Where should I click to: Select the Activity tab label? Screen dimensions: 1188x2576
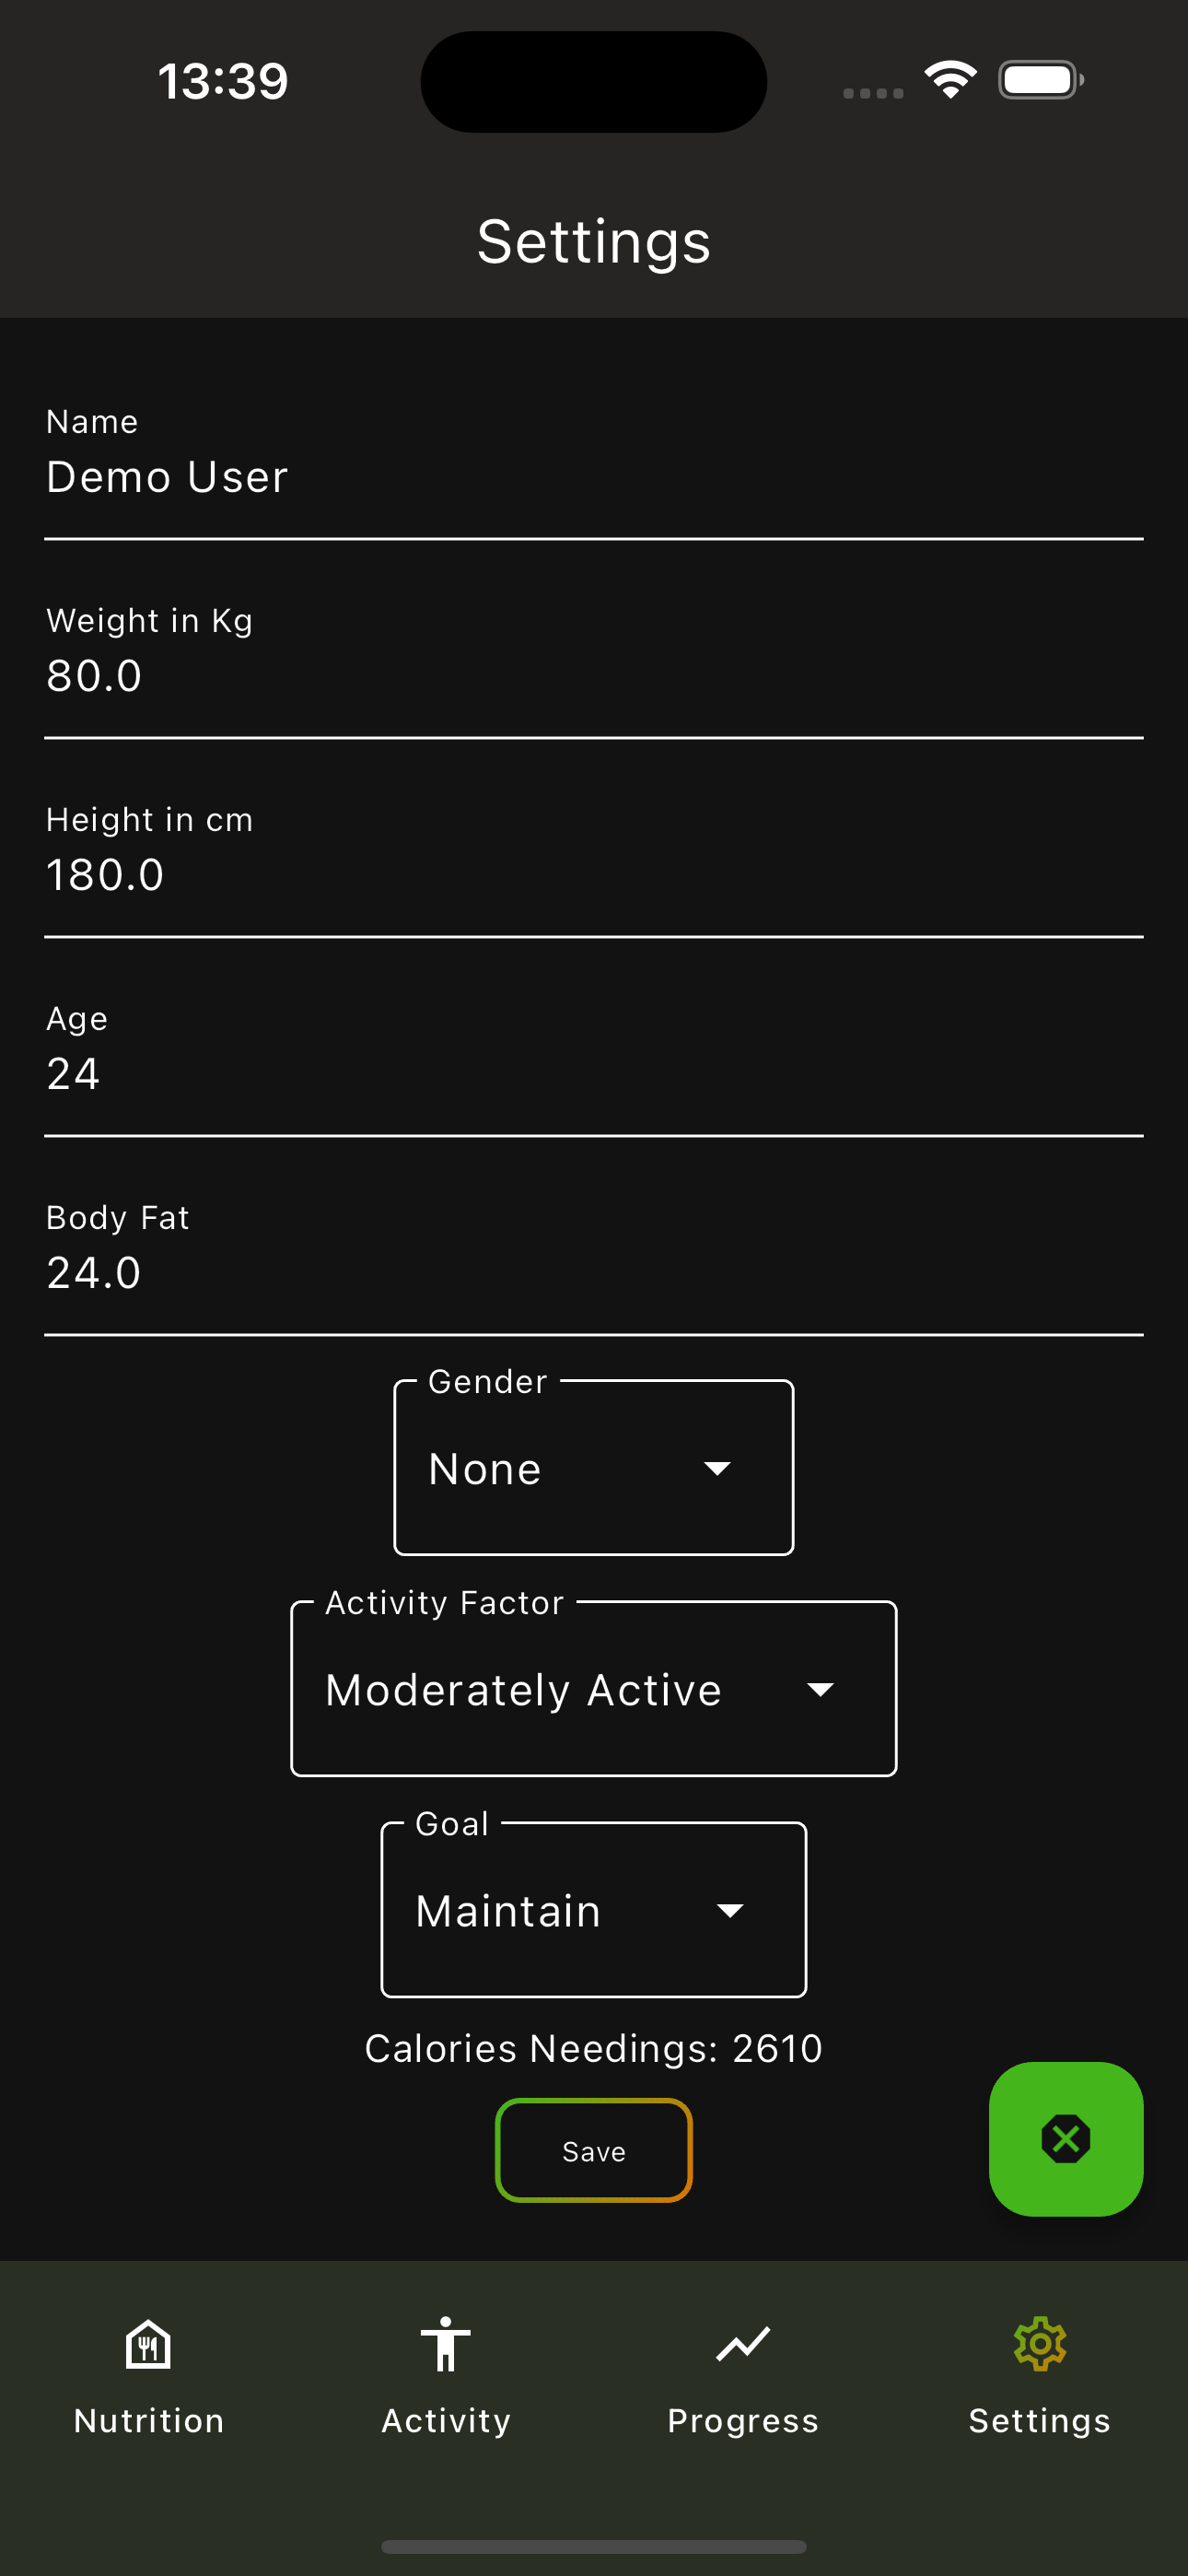(445, 2420)
